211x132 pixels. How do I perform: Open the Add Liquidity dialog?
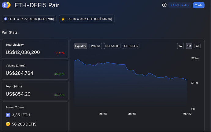(180, 5)
